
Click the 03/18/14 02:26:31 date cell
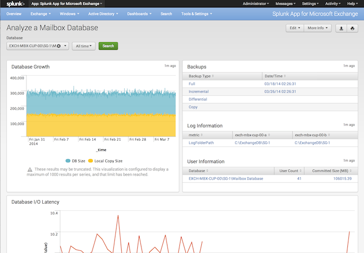point(280,84)
